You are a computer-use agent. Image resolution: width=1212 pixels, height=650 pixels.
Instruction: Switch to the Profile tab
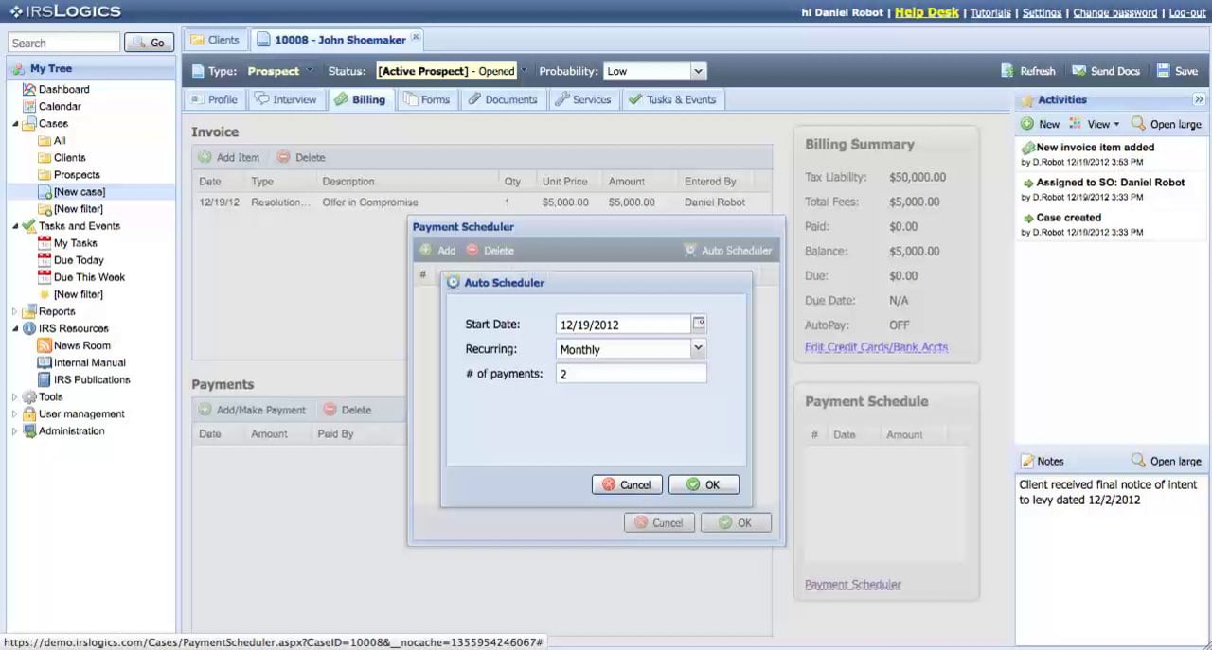coord(214,99)
